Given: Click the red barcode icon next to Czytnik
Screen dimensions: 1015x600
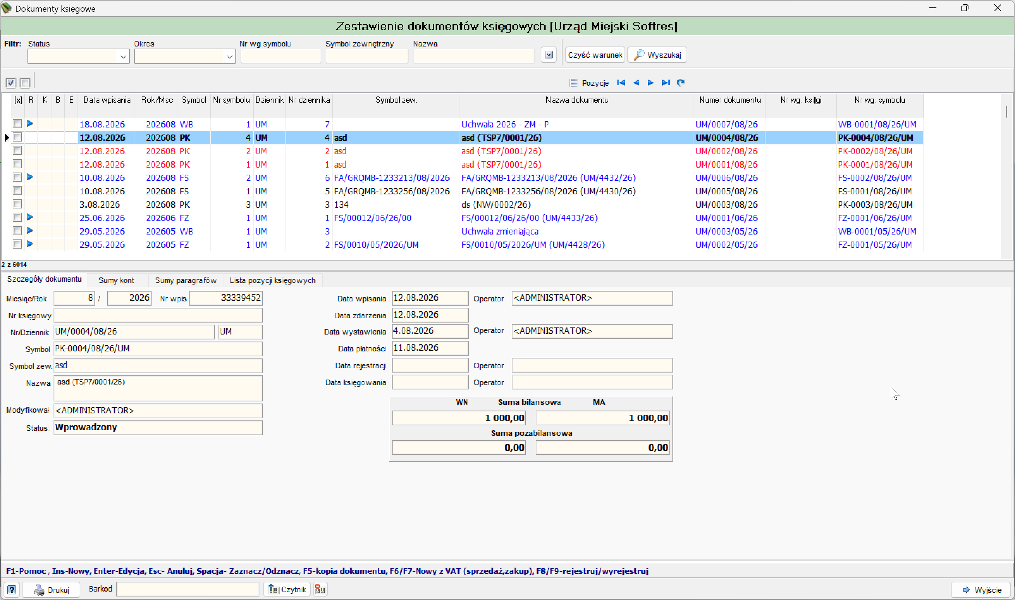Looking at the screenshot, I should click(x=320, y=589).
